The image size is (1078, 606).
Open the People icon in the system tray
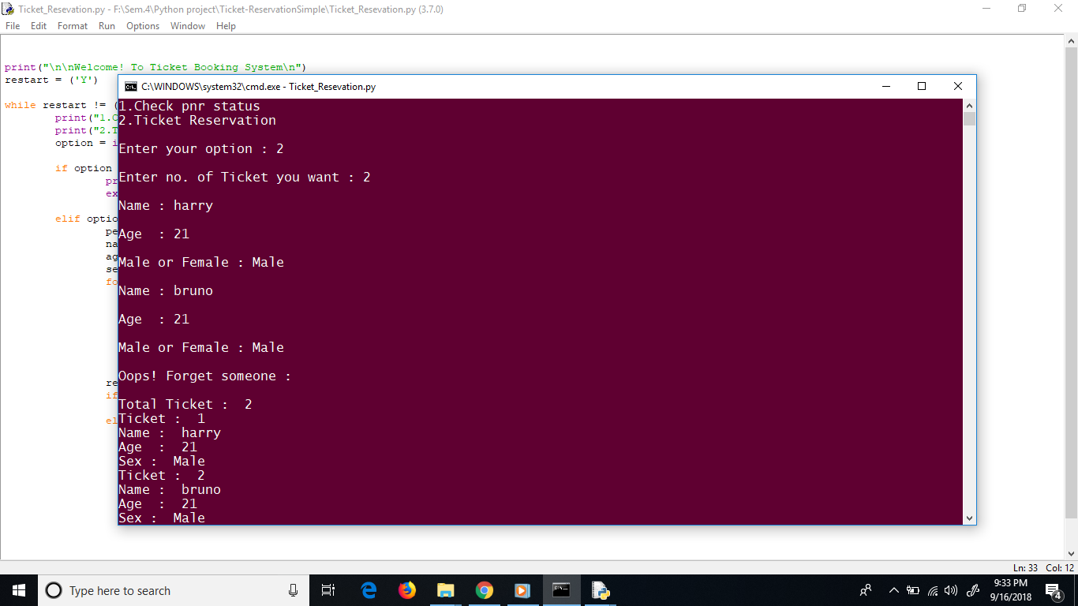[866, 590]
